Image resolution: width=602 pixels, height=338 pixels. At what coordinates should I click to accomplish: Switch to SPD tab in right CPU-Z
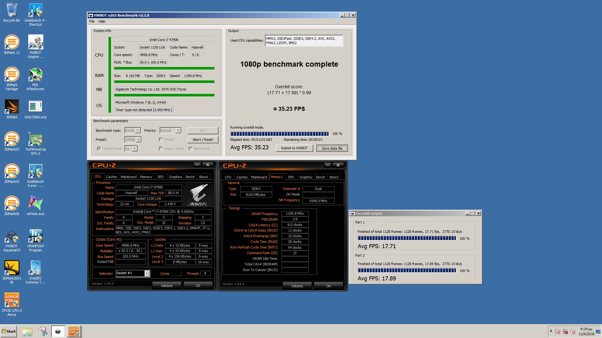291,177
